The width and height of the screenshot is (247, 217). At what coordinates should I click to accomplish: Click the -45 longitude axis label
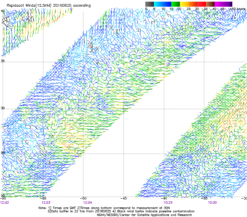pyautogui.click(x=123, y=198)
